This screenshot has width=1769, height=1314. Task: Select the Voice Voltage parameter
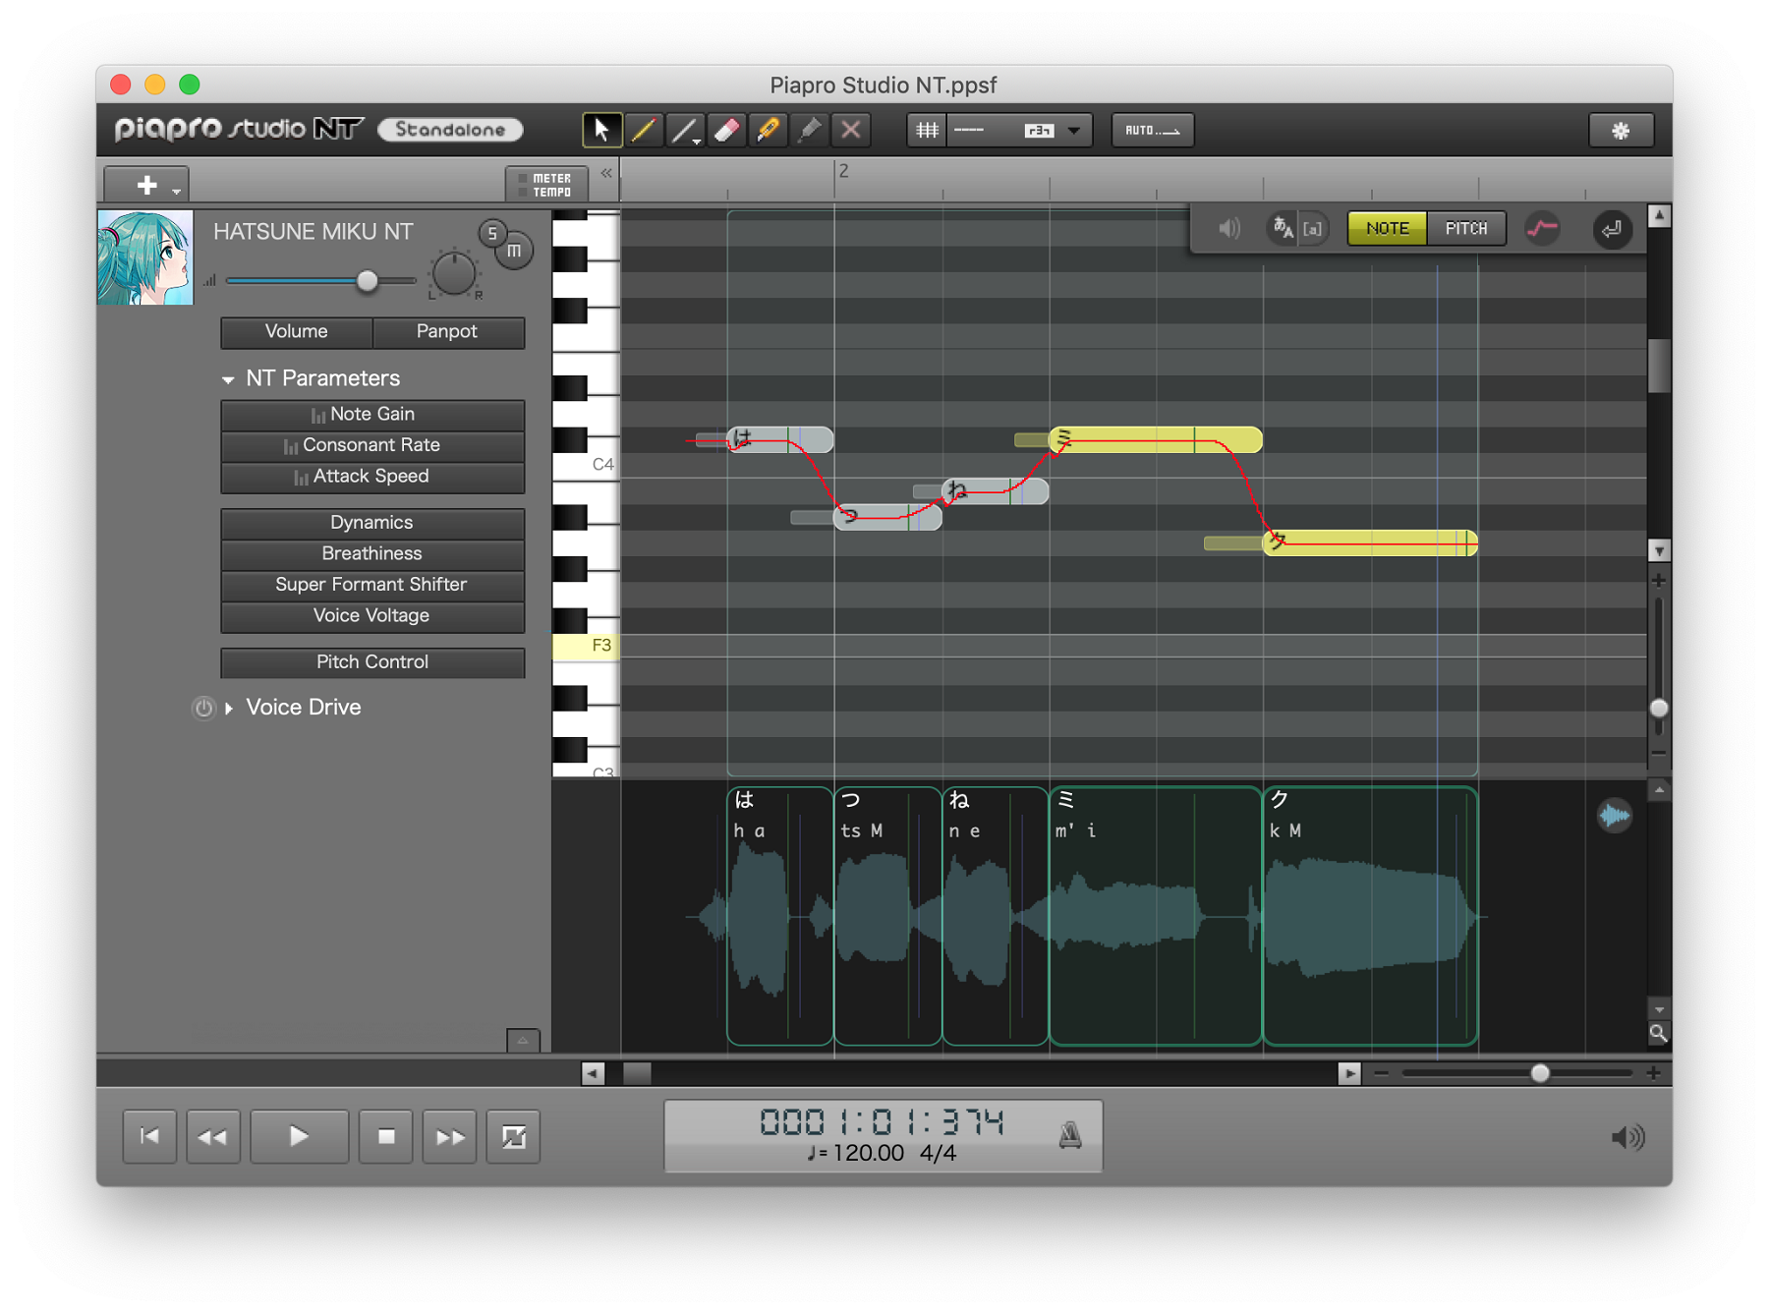(372, 616)
